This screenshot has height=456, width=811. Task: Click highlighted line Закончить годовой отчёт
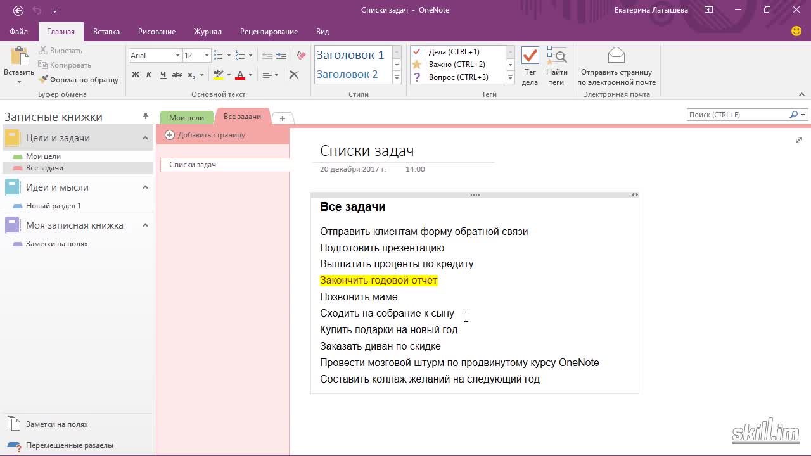coord(379,281)
